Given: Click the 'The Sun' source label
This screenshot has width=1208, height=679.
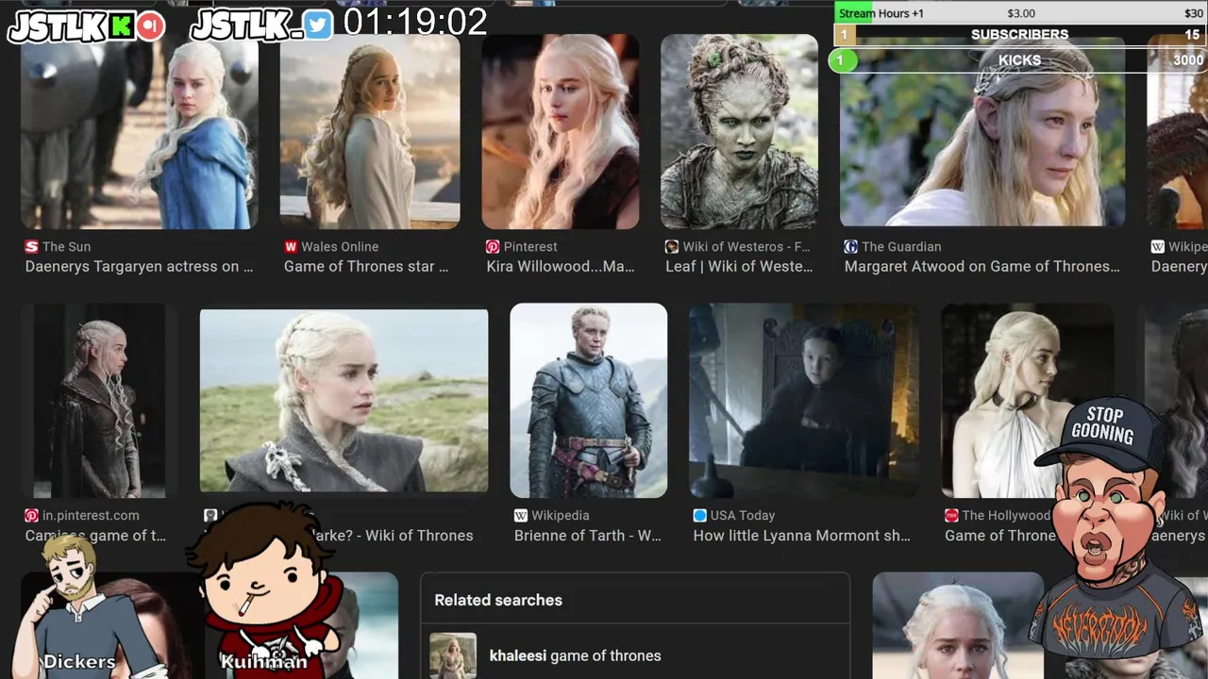Looking at the screenshot, I should tap(67, 247).
